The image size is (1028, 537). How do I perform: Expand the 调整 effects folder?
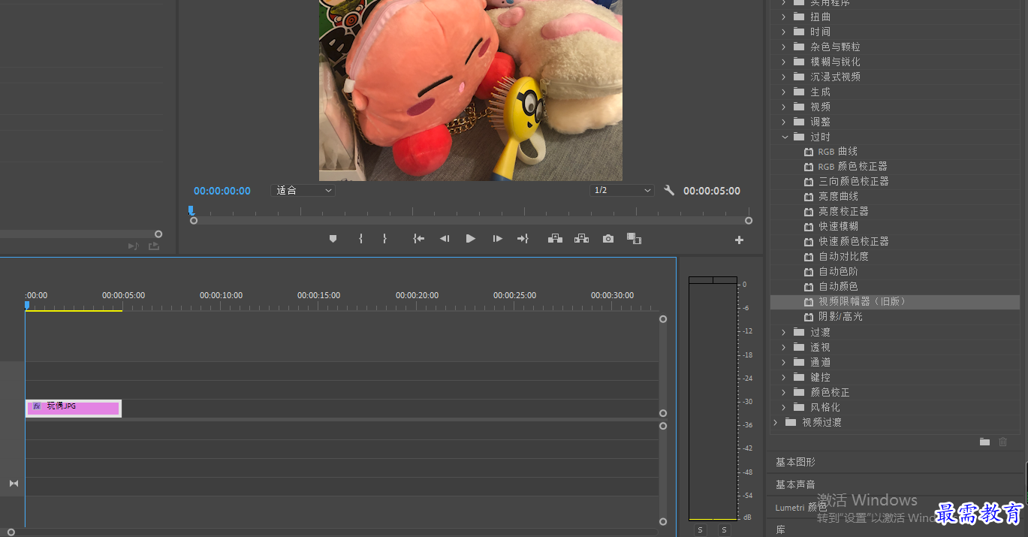[x=783, y=122]
